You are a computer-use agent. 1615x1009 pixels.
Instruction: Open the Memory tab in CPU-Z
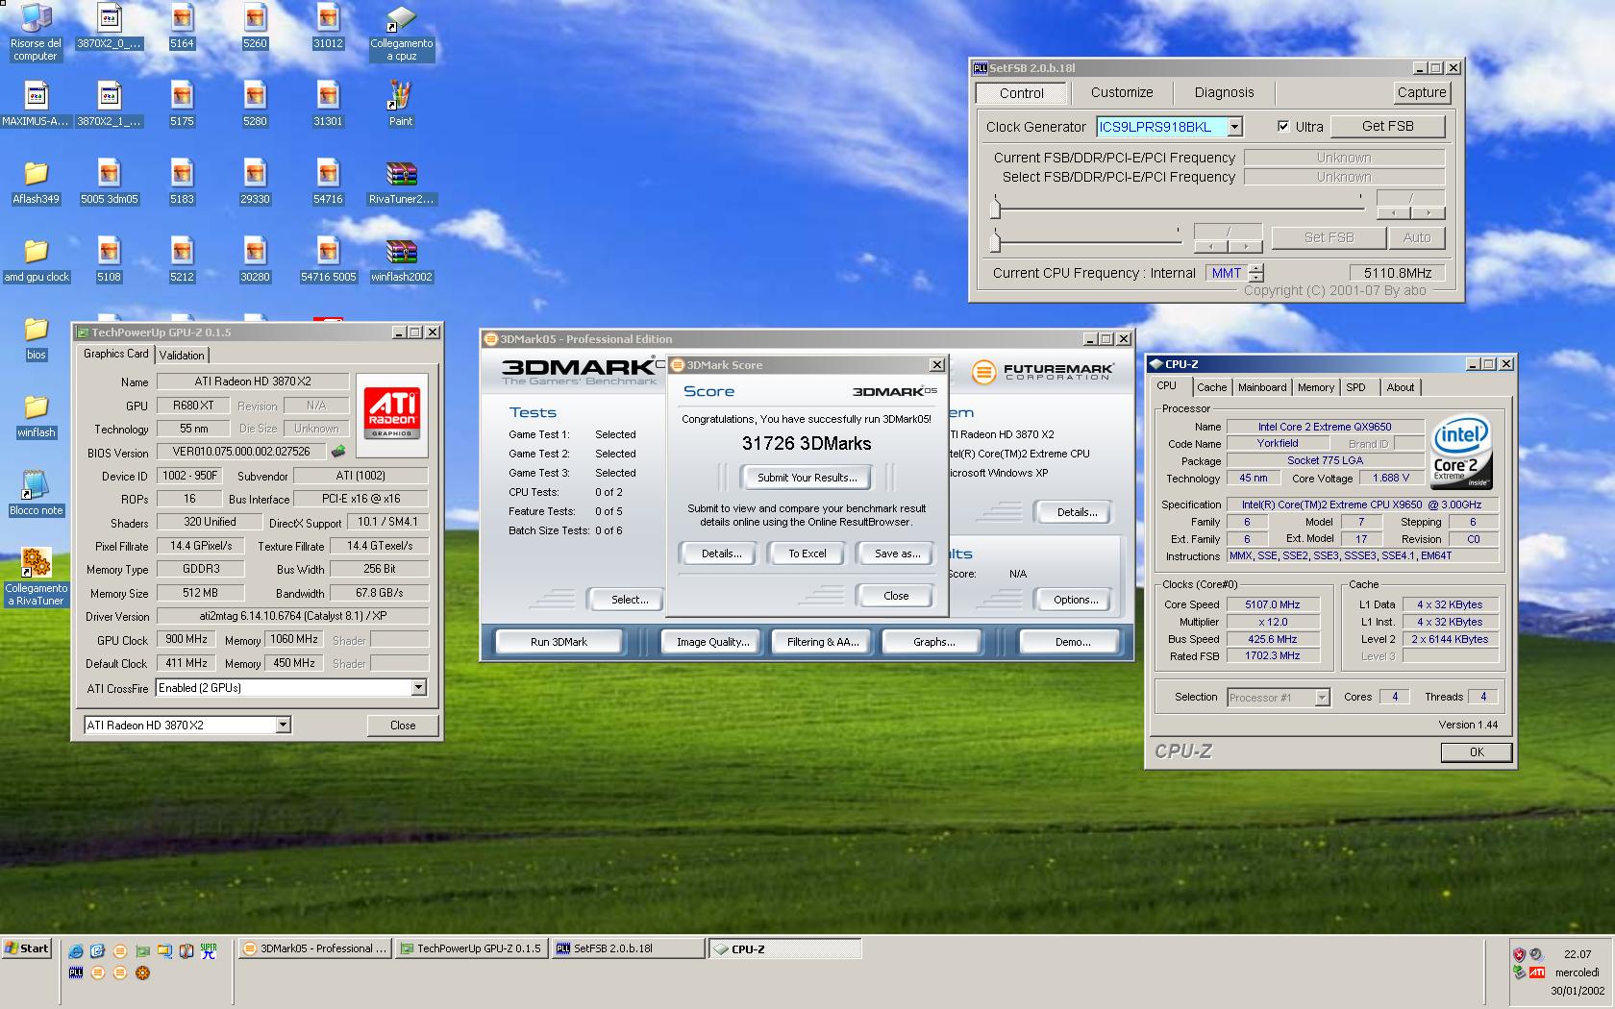tap(1315, 387)
